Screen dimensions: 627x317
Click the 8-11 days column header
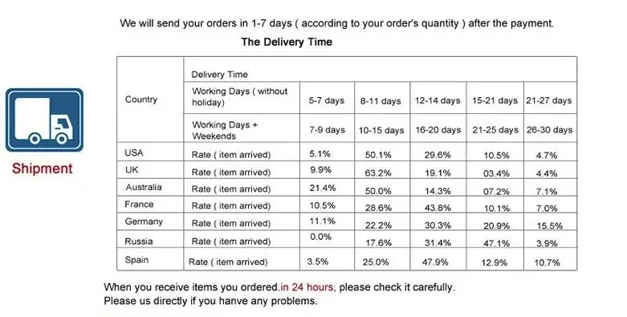[381, 101]
